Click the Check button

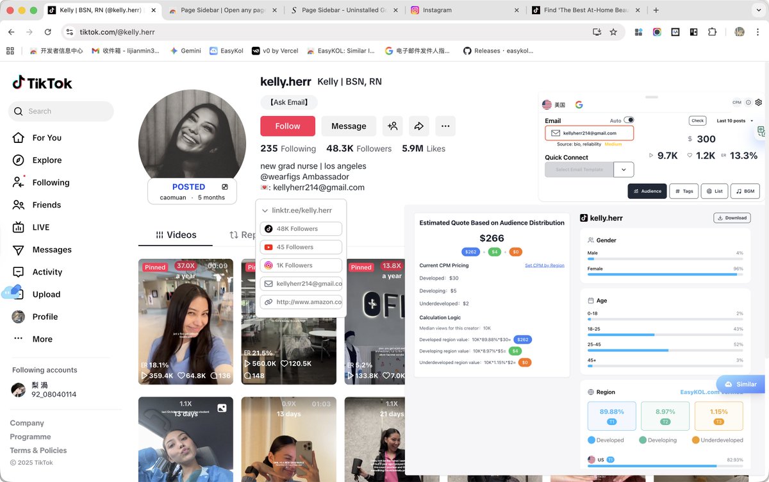point(697,120)
